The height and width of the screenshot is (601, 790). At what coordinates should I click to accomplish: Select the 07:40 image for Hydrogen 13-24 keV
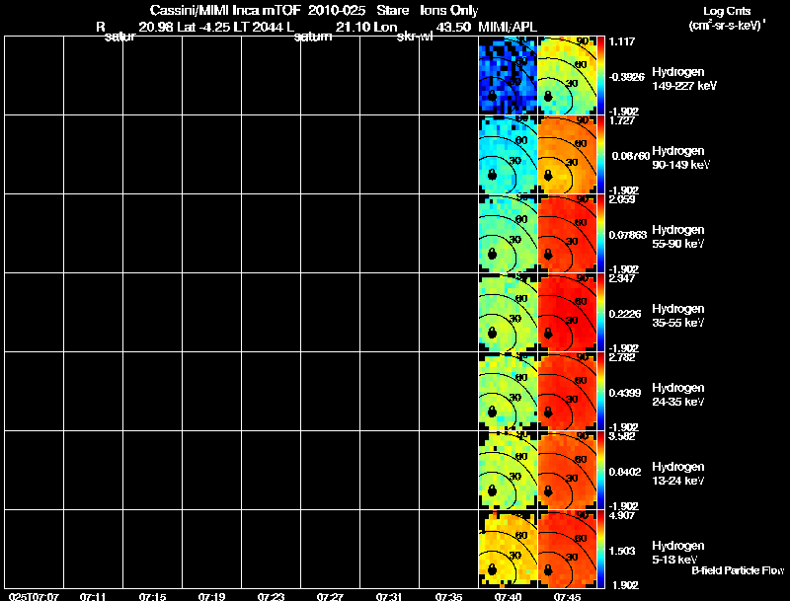[508, 470]
